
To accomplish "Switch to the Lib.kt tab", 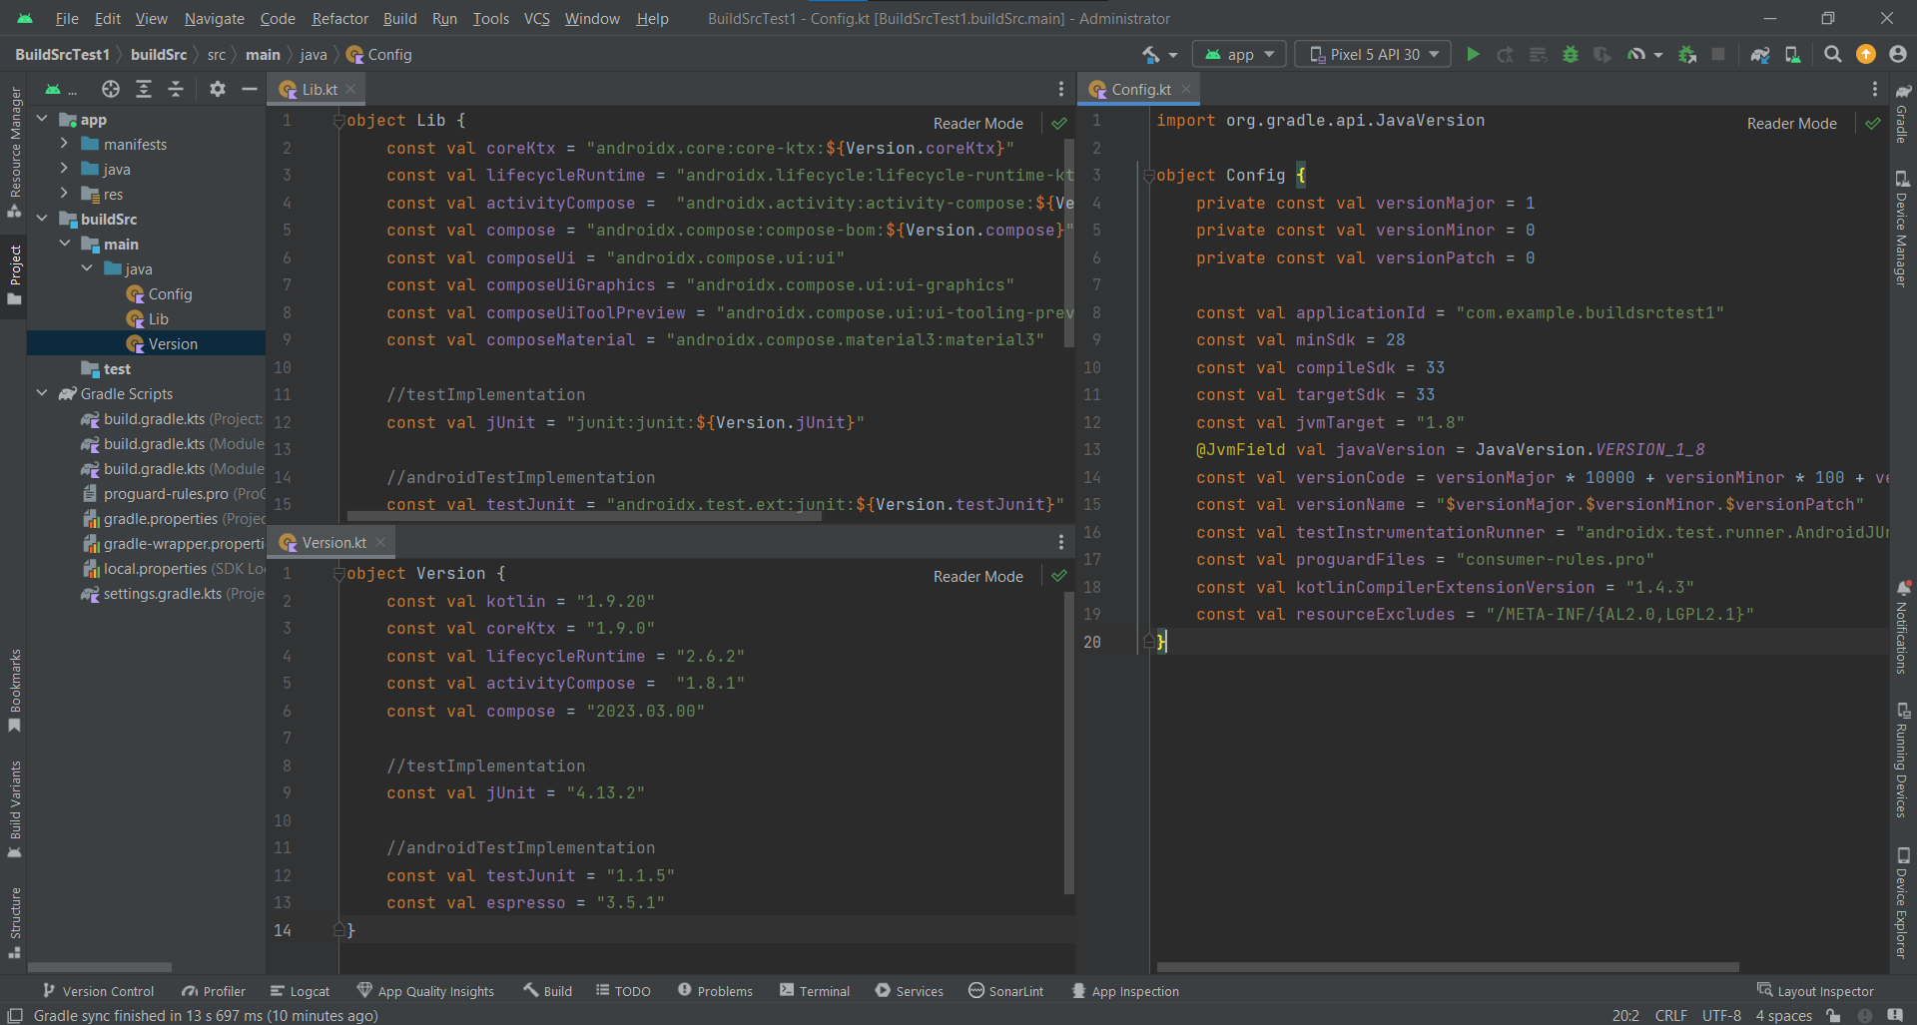I will click(x=319, y=89).
